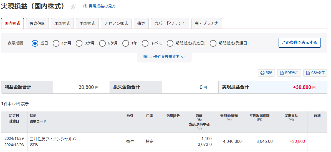Switch to the 投資信託 tab

pyautogui.click(x=37, y=23)
